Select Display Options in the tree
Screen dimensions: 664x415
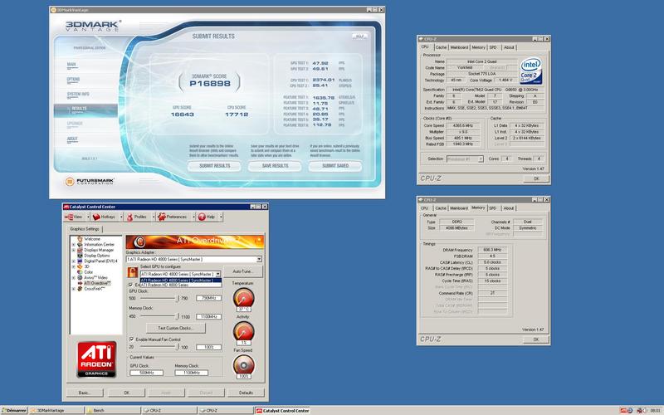coord(96,256)
